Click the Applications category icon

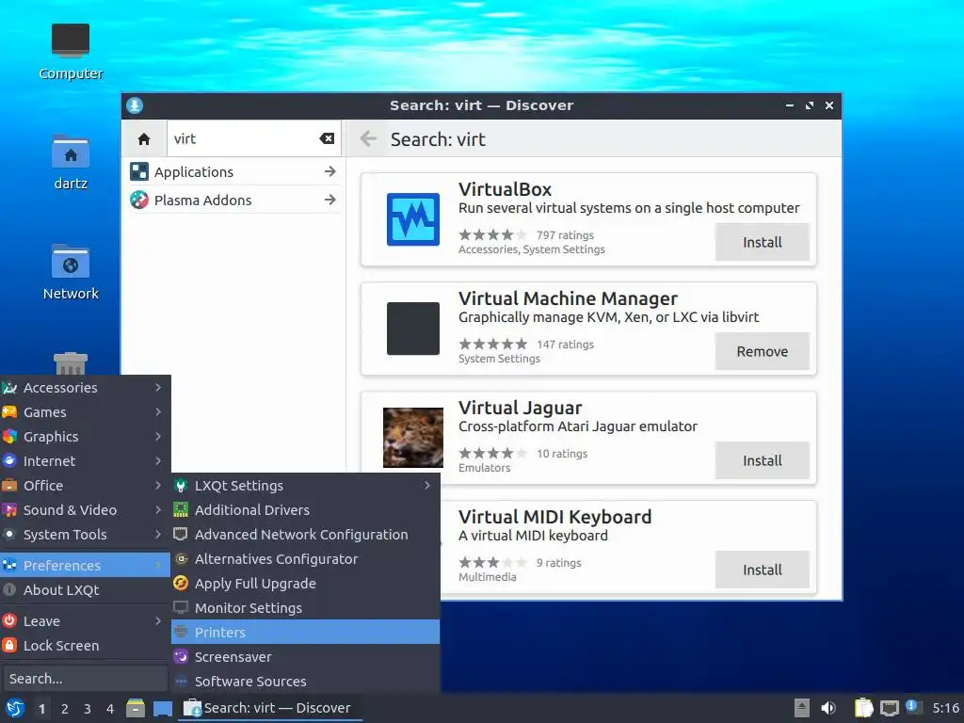pyautogui.click(x=139, y=171)
